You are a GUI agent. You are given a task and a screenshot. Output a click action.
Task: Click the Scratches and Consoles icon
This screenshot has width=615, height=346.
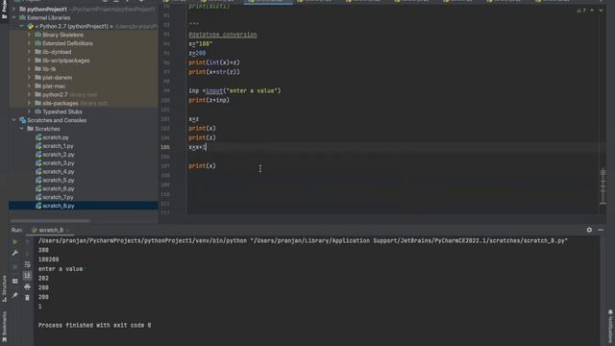pyautogui.click(x=23, y=120)
